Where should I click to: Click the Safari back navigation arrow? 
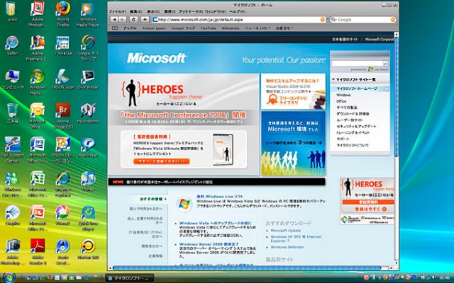click(x=115, y=20)
